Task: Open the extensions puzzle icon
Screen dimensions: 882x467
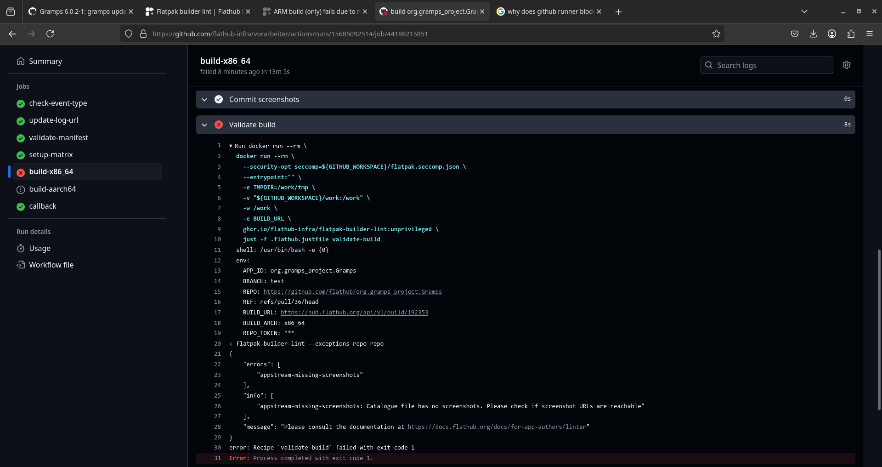Action: tap(851, 34)
